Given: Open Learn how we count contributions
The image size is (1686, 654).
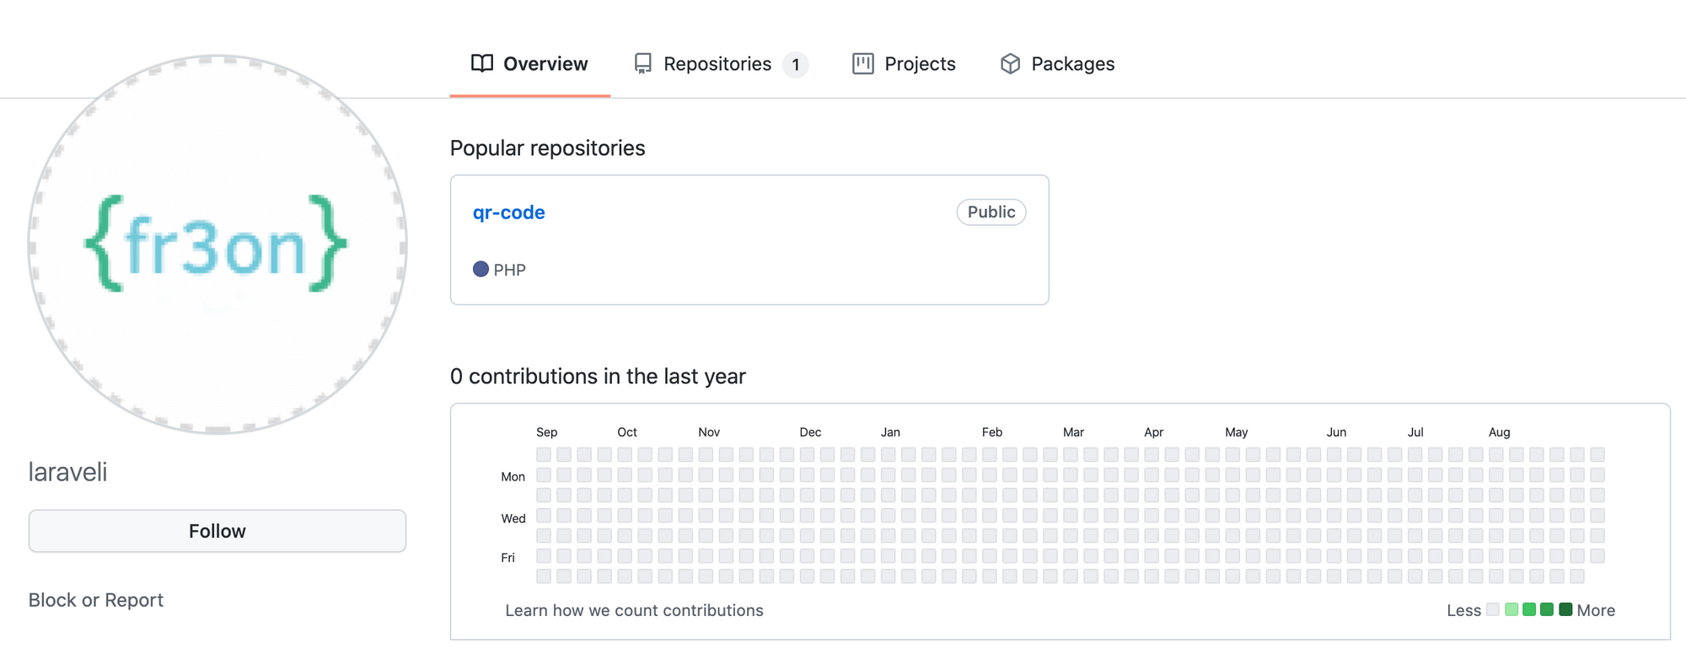Looking at the screenshot, I should click(634, 610).
